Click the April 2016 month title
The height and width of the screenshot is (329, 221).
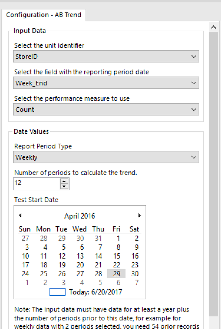pyautogui.click(x=80, y=216)
